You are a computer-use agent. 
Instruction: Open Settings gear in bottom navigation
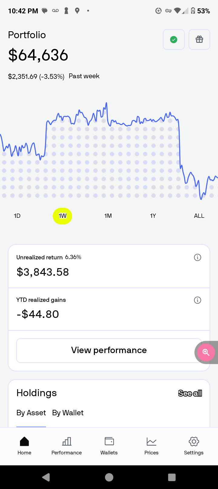coord(194,446)
